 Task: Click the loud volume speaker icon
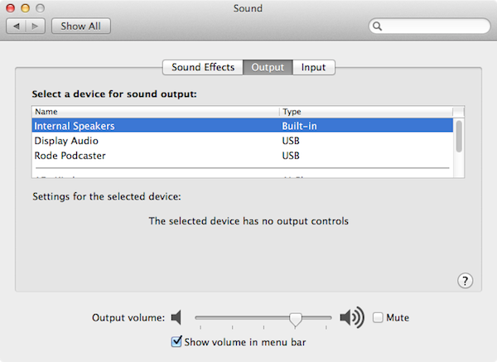pyautogui.click(x=352, y=317)
